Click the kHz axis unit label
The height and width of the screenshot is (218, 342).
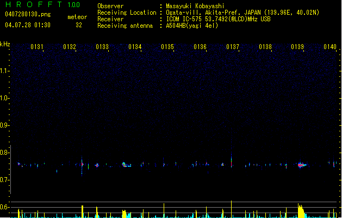5,44
